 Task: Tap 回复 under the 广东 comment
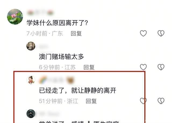coord(76,33)
